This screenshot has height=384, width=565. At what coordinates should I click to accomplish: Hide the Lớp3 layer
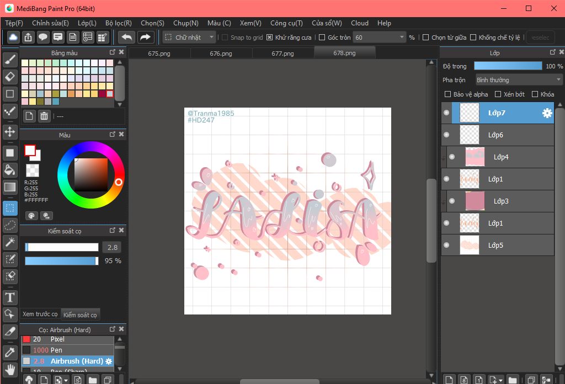click(452, 201)
